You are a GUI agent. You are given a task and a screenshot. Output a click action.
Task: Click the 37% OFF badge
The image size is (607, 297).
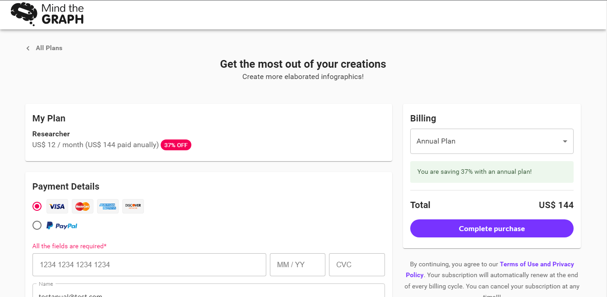176,145
